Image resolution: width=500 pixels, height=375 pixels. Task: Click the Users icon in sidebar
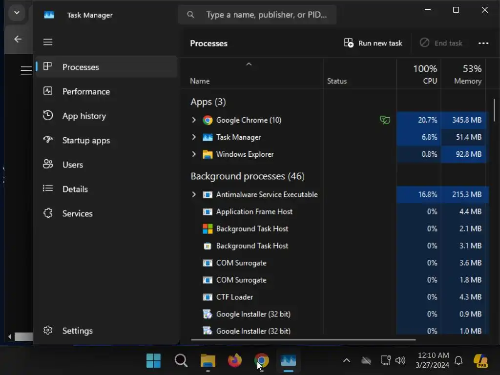(48, 164)
